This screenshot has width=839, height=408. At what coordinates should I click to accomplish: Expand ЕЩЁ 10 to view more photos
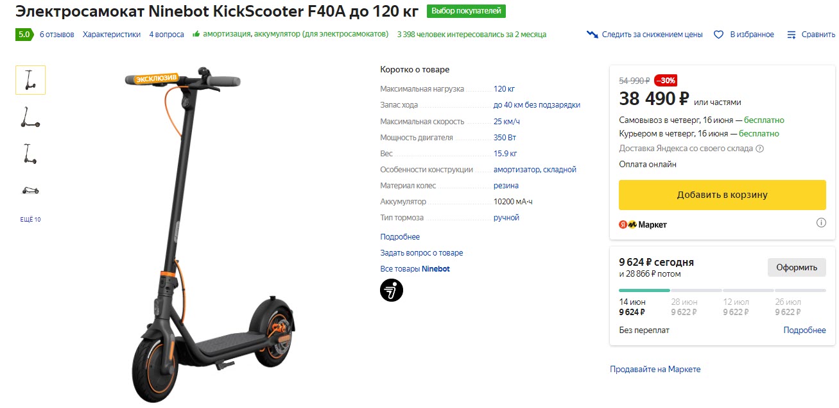[30, 218]
